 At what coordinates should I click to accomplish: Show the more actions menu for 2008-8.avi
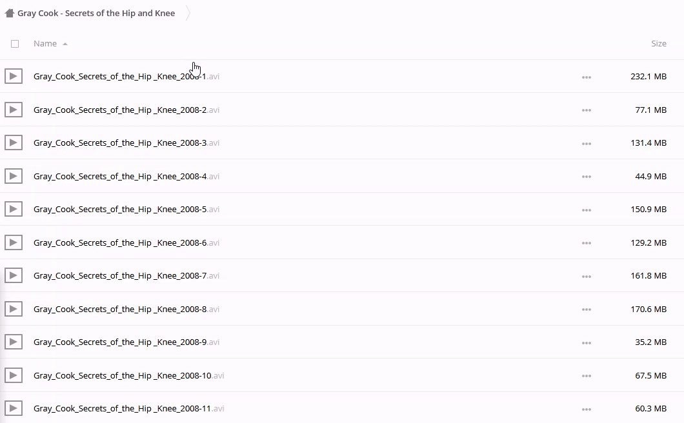click(586, 310)
